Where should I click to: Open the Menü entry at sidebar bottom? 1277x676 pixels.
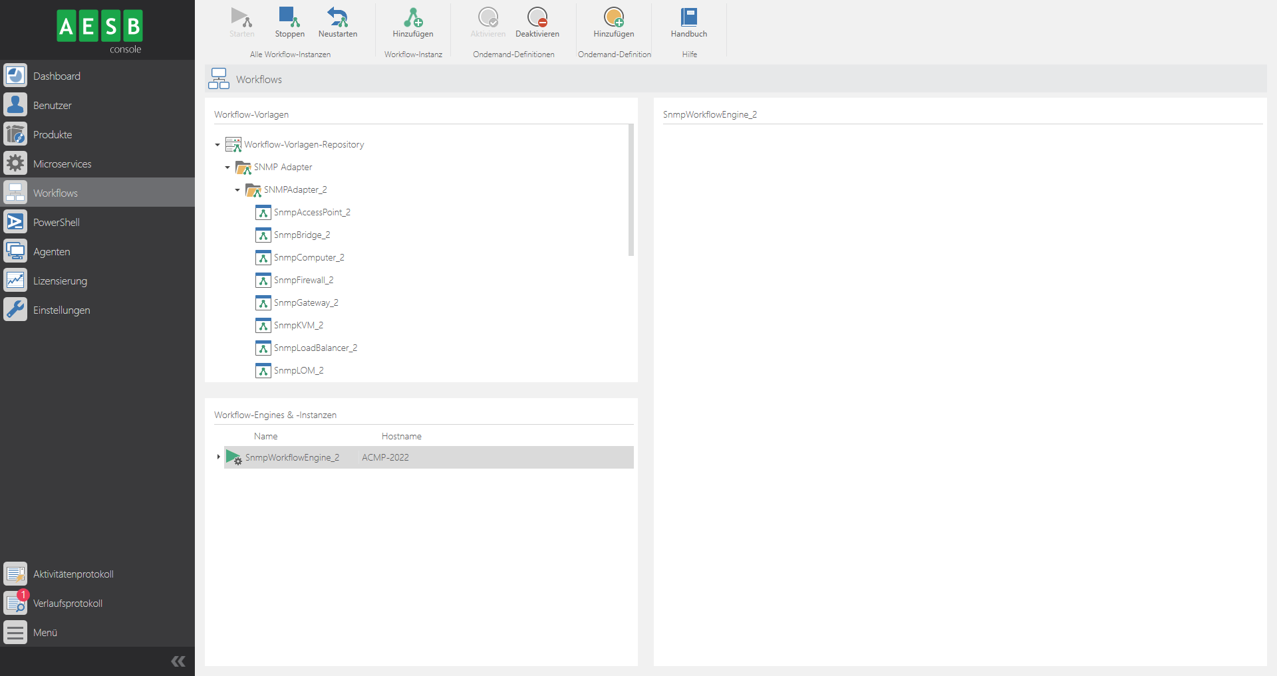pos(15,632)
